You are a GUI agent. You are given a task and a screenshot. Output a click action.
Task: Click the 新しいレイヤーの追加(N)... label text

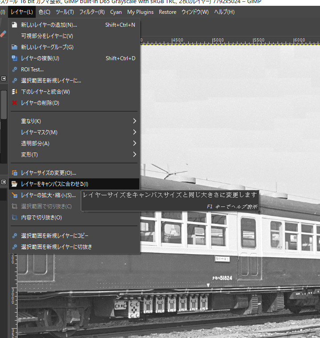click(x=49, y=25)
